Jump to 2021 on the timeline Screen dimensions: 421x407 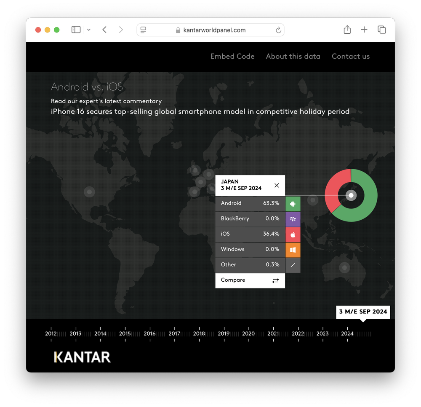point(273,334)
